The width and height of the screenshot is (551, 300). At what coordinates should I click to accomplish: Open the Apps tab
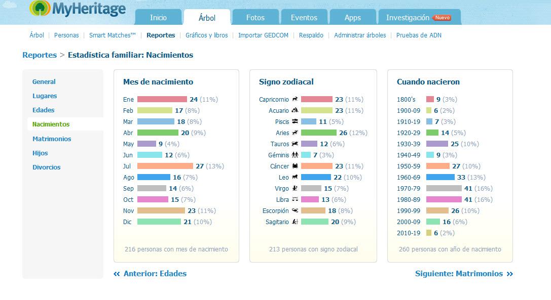click(x=352, y=17)
